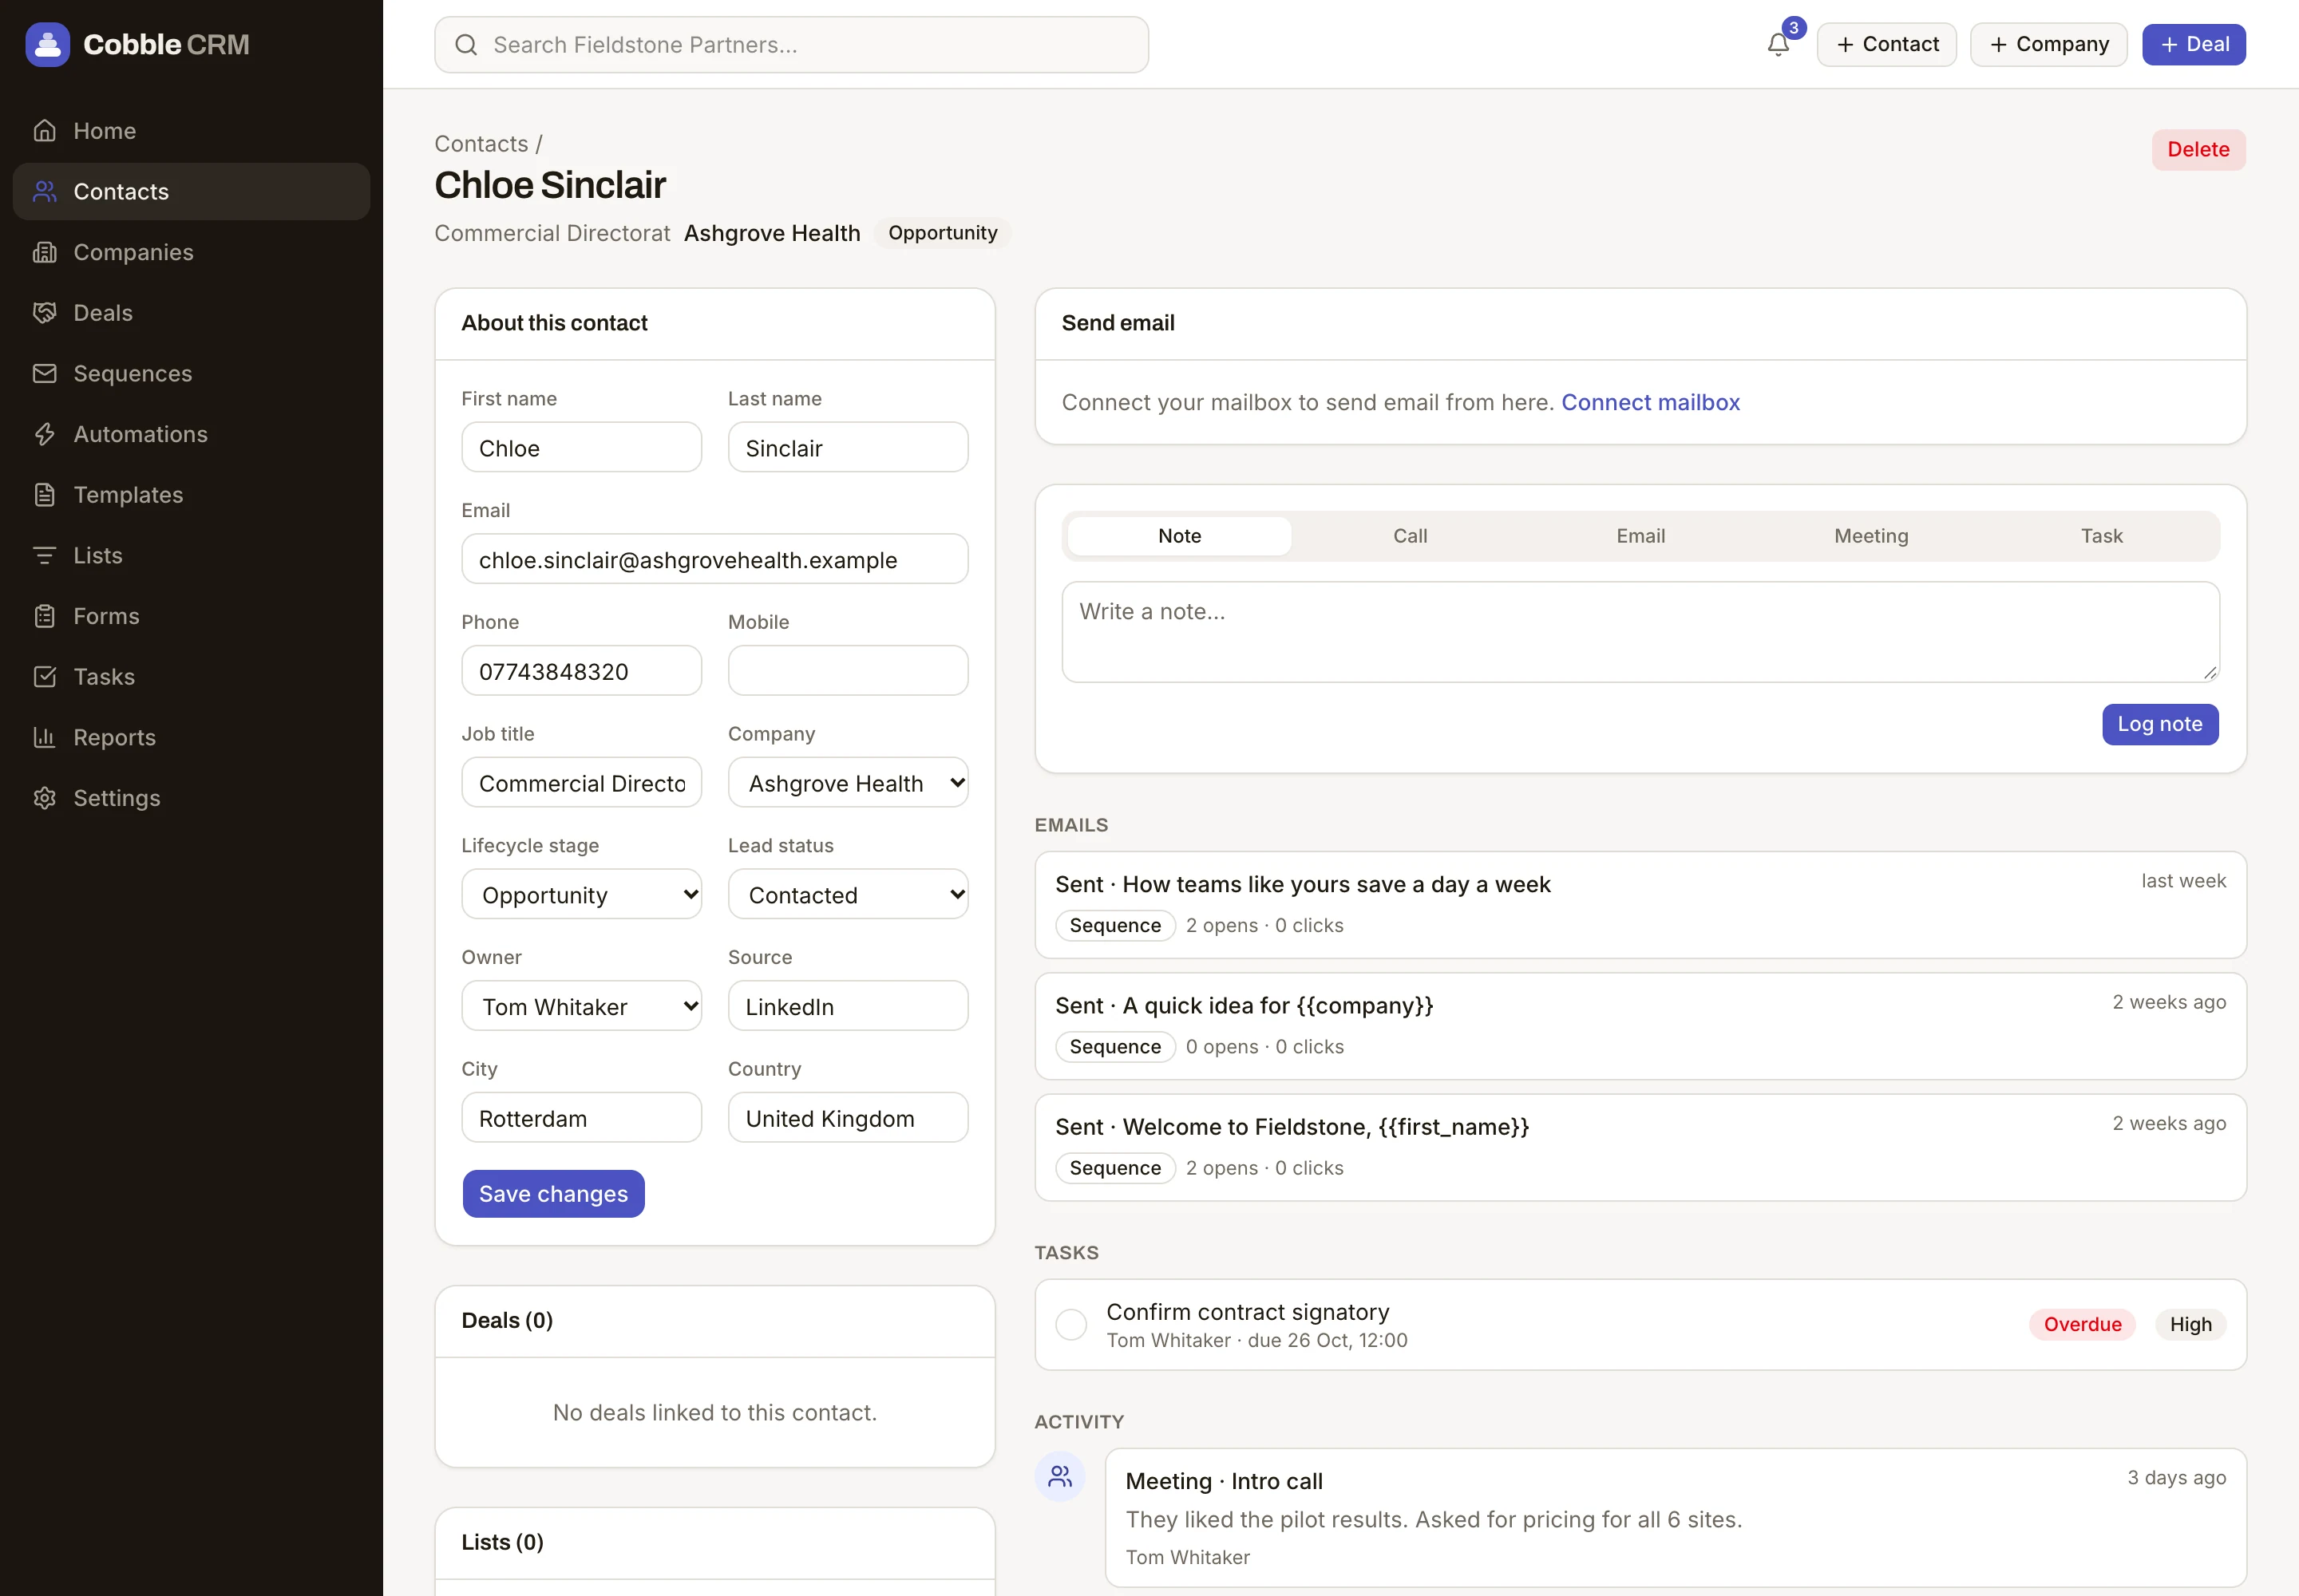
Task: Open notifications bell with 3 badge
Action: coord(1779,44)
